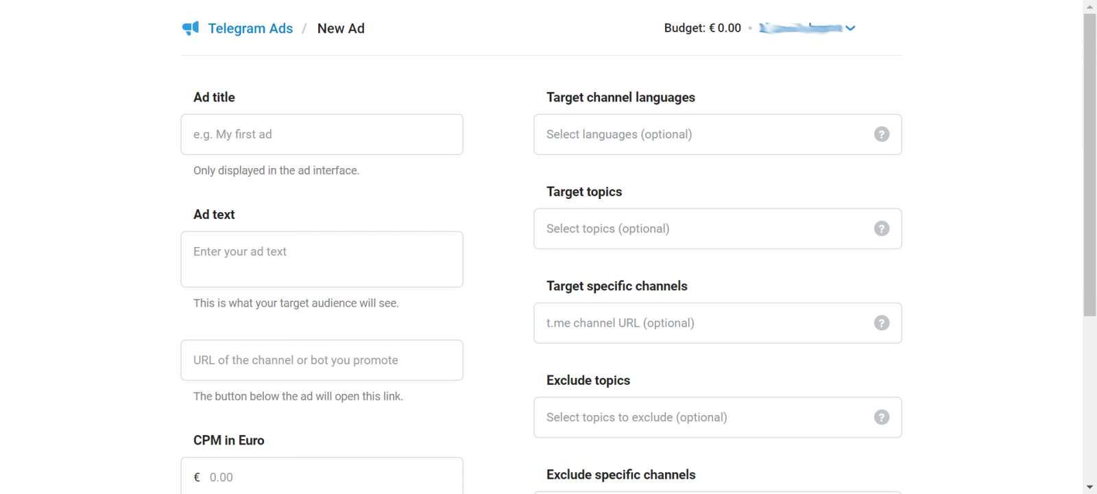Click URL of channel or bot field
1097x494 pixels.
click(322, 360)
